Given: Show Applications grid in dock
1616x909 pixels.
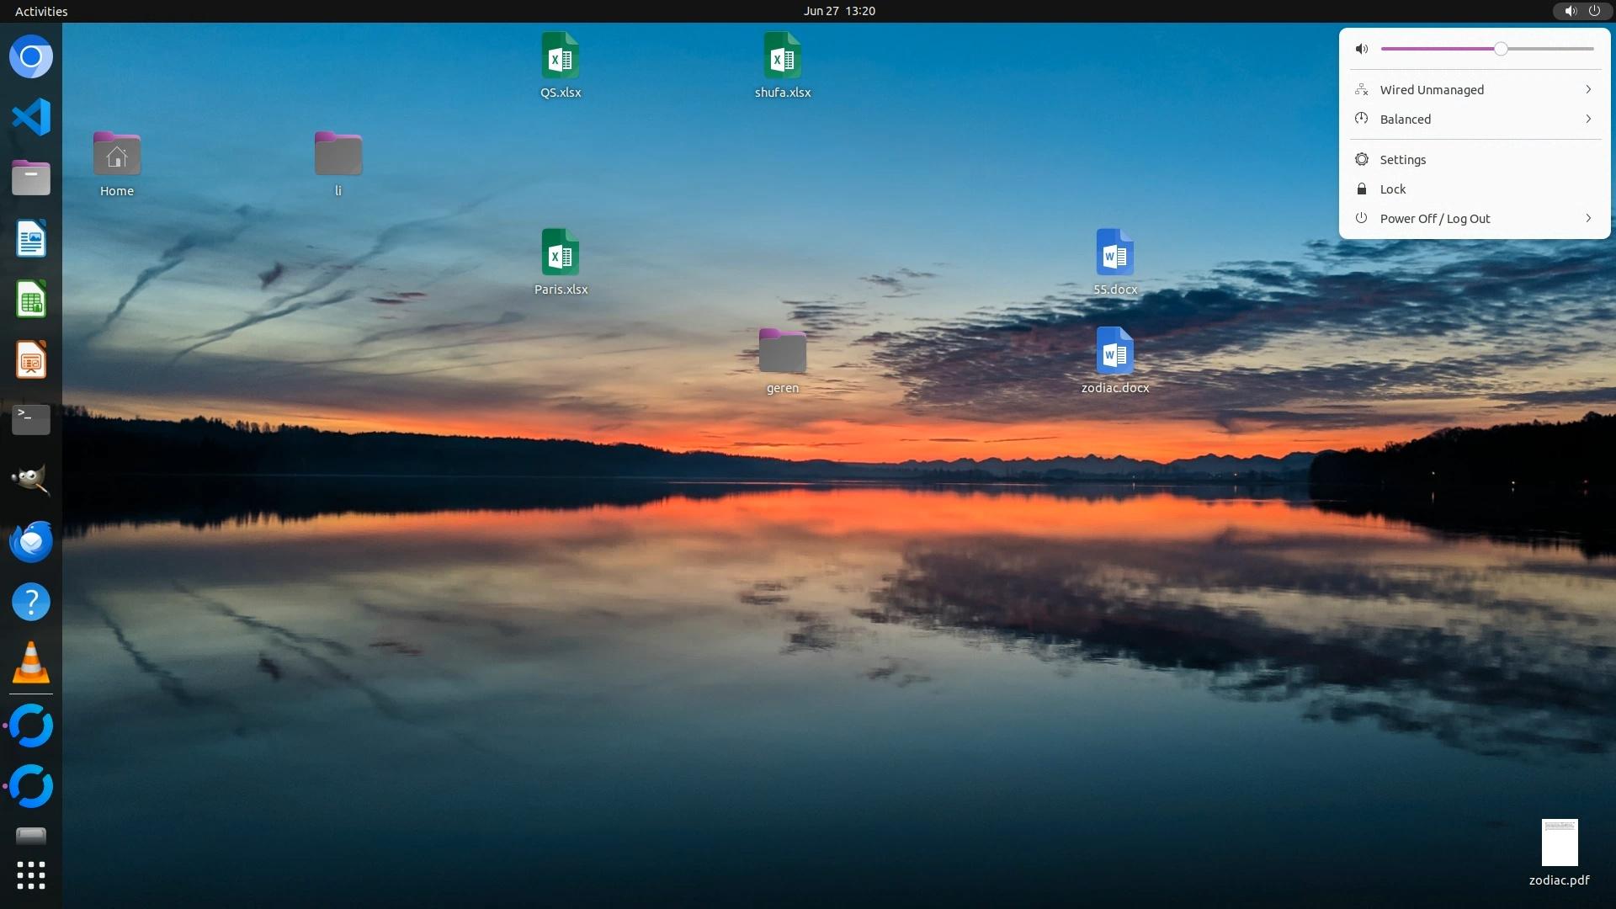Looking at the screenshot, I should (x=31, y=875).
